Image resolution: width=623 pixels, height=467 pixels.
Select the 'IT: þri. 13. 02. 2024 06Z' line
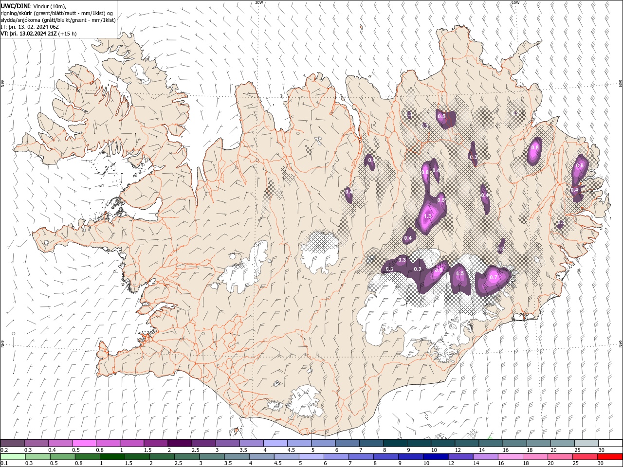point(30,27)
